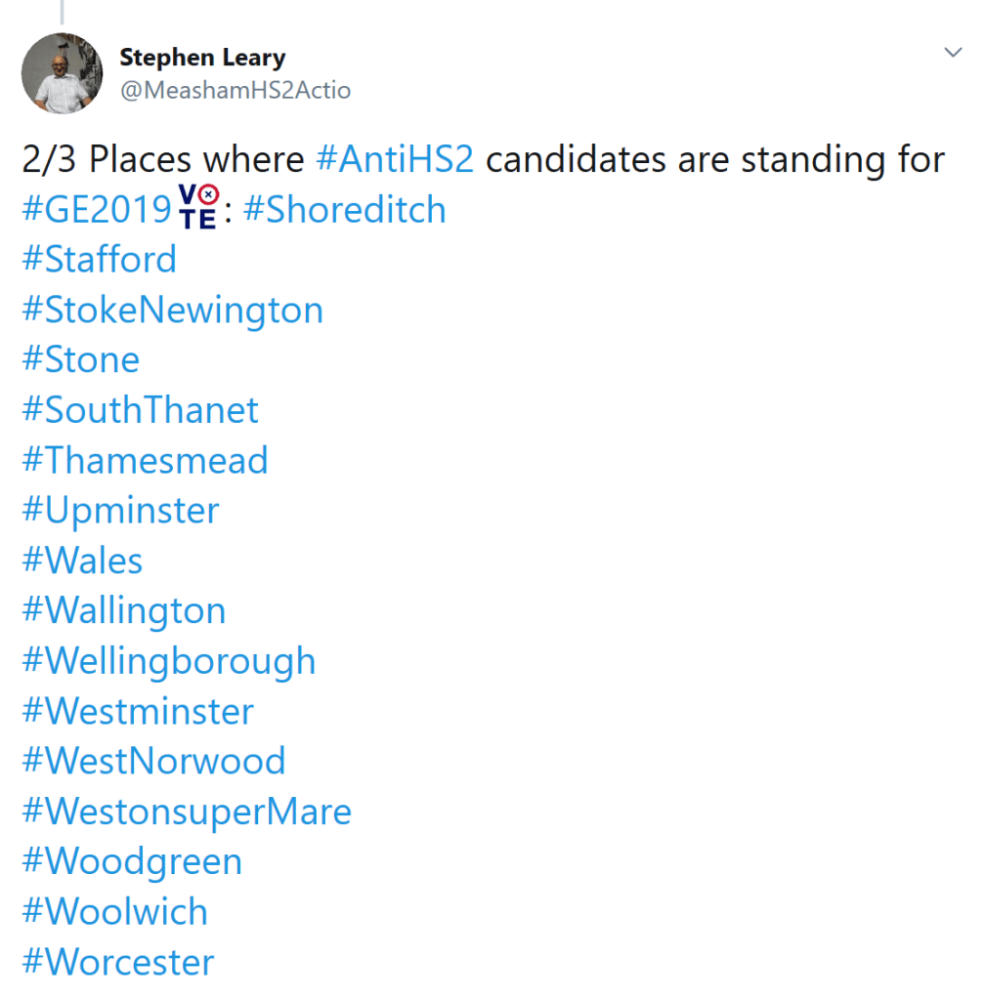
Task: Open the #Westminster hashtag
Action: point(138,711)
